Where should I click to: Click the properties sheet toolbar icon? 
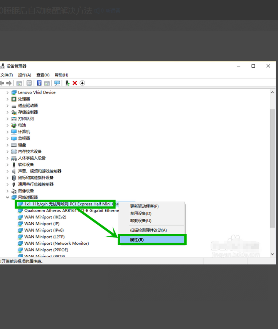point(29,83)
